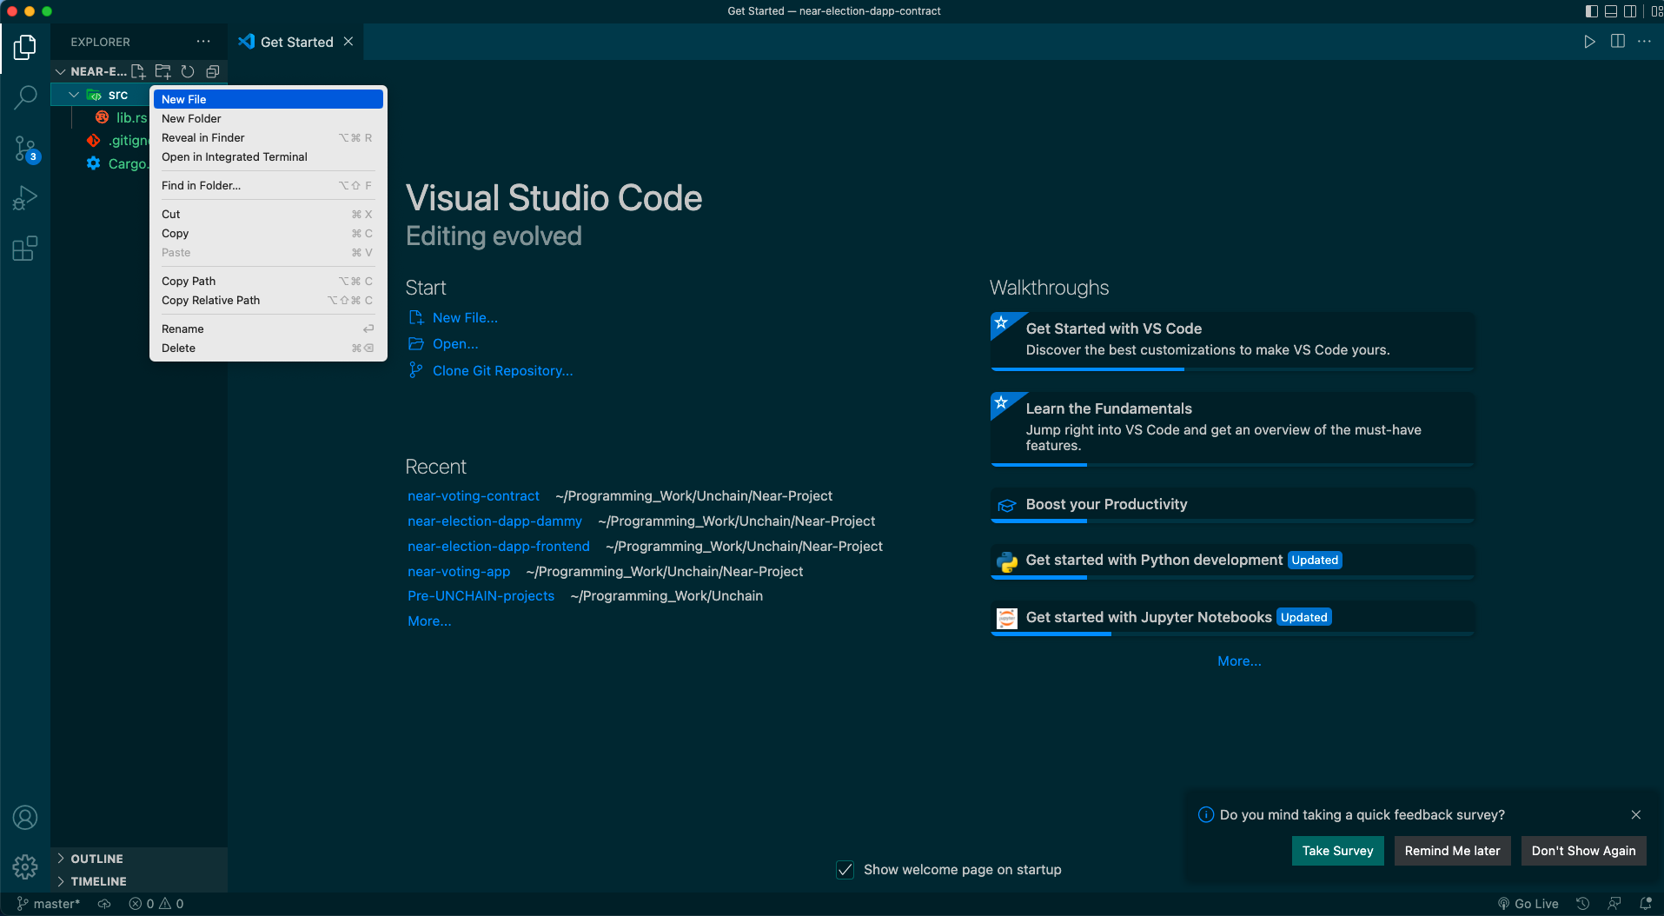Toggle bottom panel layout icon
1664x916 pixels.
coord(1610,11)
